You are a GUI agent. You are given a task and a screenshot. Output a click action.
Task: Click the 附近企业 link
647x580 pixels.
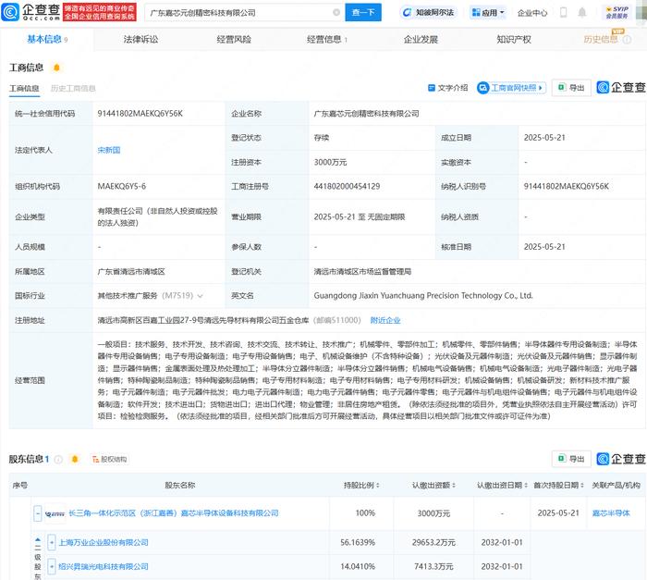(x=385, y=321)
